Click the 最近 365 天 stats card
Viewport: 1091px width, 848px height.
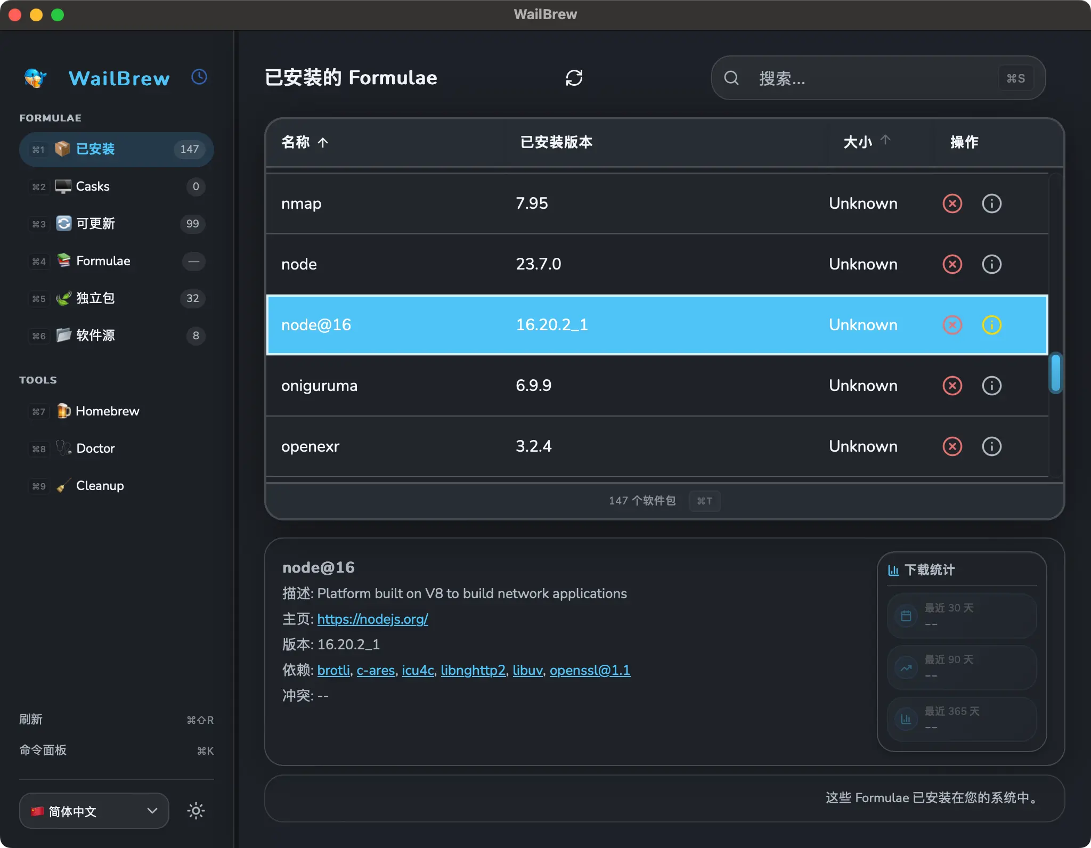tap(962, 719)
